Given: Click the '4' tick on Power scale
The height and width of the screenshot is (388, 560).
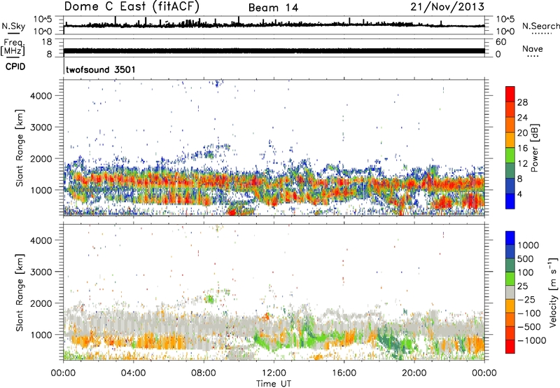Looking at the screenshot, I should [519, 194].
